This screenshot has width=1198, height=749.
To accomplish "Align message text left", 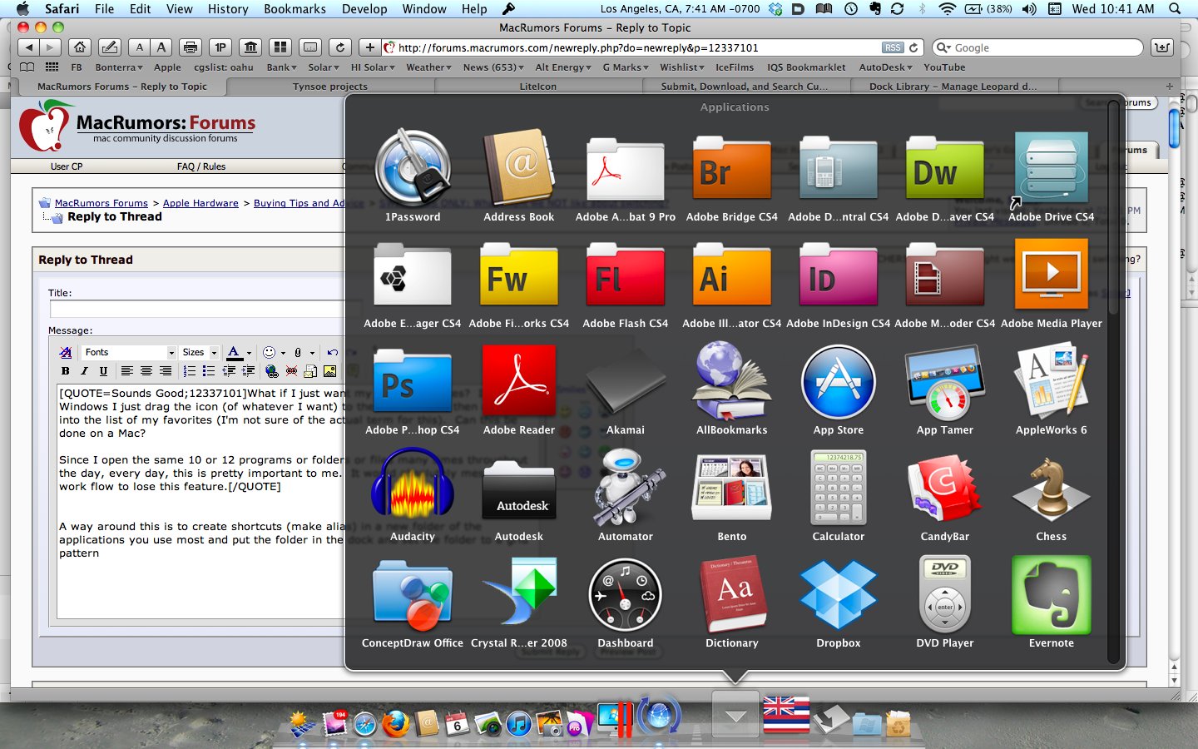I will (126, 371).
